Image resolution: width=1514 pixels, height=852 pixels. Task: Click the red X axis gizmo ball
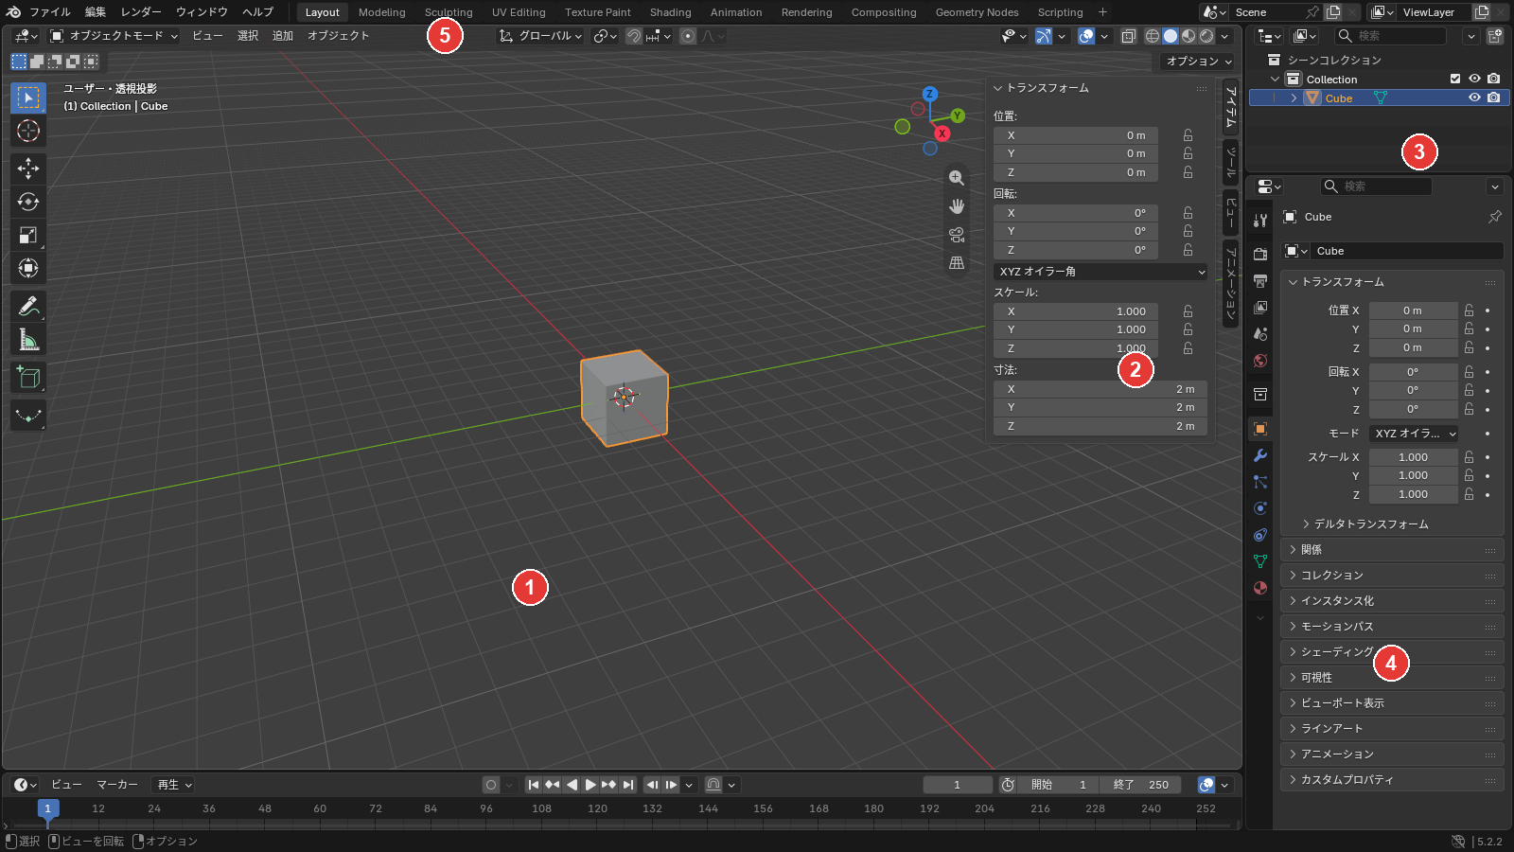(x=942, y=133)
